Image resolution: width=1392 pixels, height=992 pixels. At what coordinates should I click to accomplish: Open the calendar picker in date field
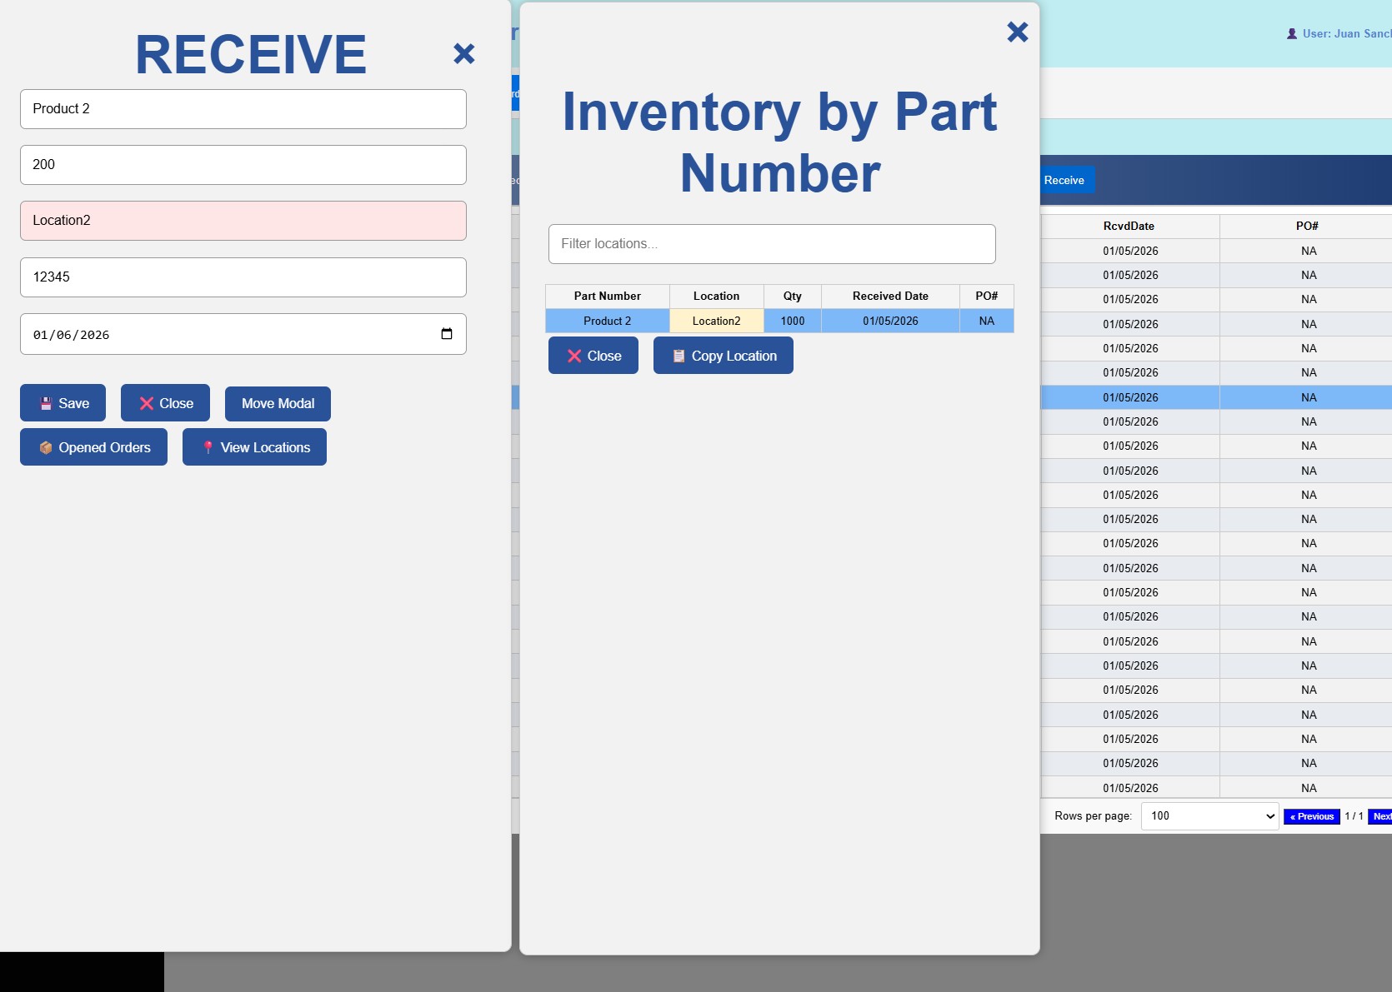(447, 334)
